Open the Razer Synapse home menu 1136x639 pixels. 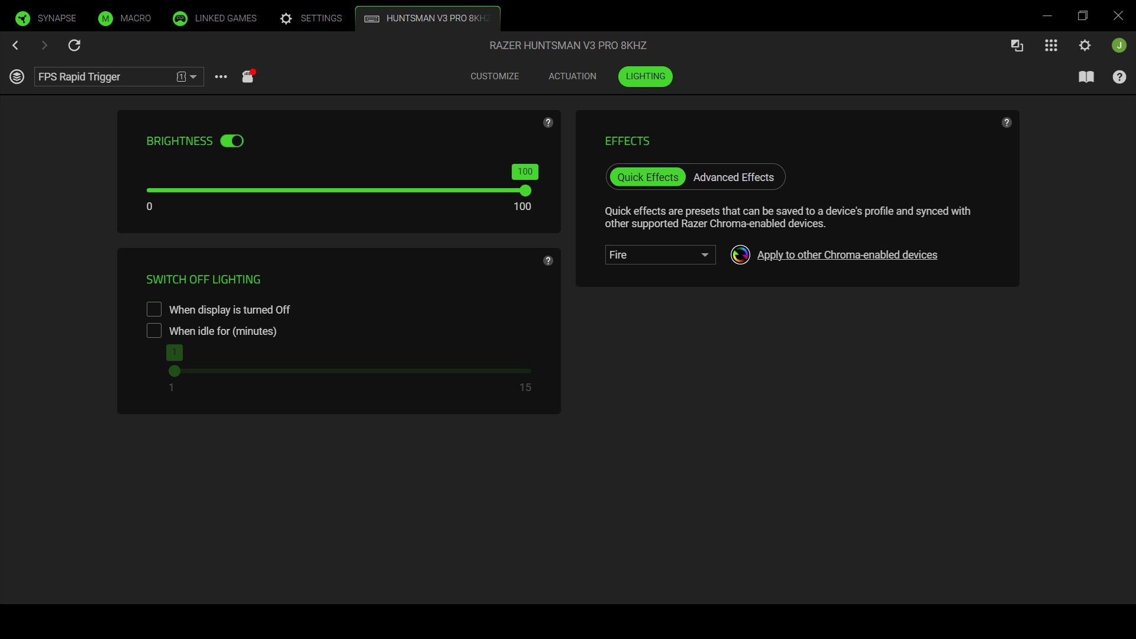click(x=45, y=17)
